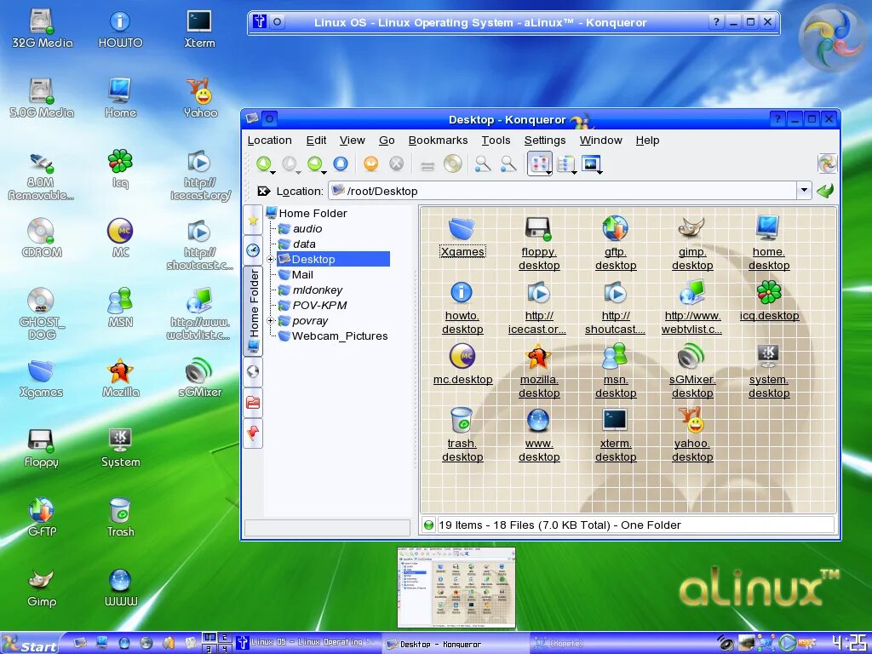Go to parent folder using Up toolbar button
Screen dimensions: 872x654
[x=264, y=163]
